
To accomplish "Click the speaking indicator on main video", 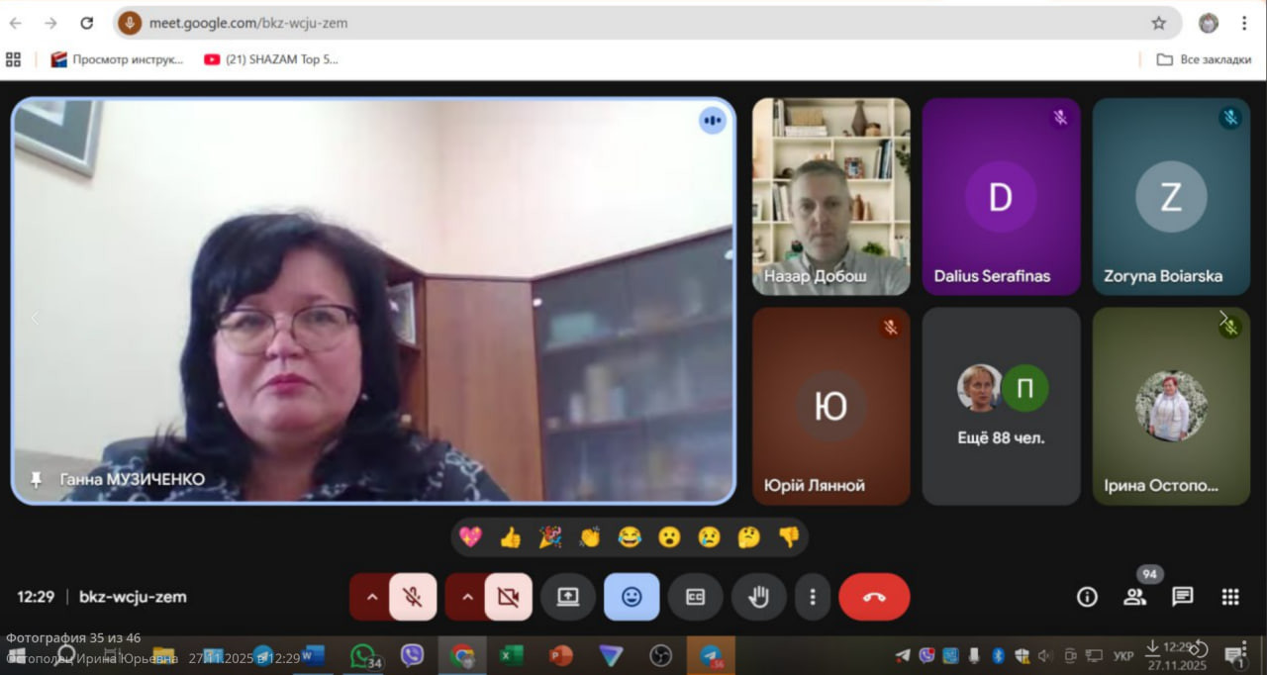I will click(713, 121).
